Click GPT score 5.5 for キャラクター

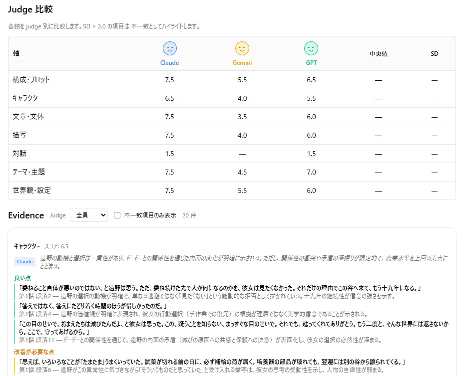[311, 98]
